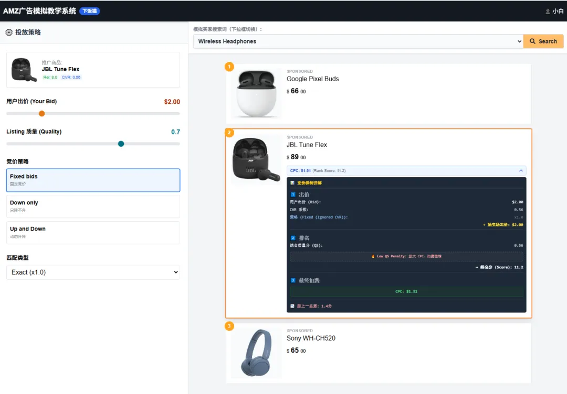Viewport: 567px width, 394px height.
Task: Select the Fixed bids strategy
Action: [x=93, y=180]
